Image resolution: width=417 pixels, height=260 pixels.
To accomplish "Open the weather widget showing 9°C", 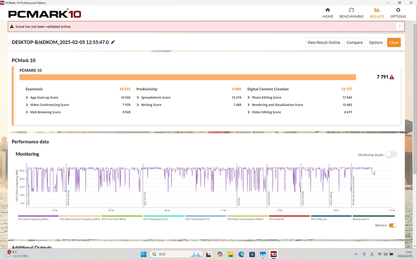I will click(x=17, y=254).
